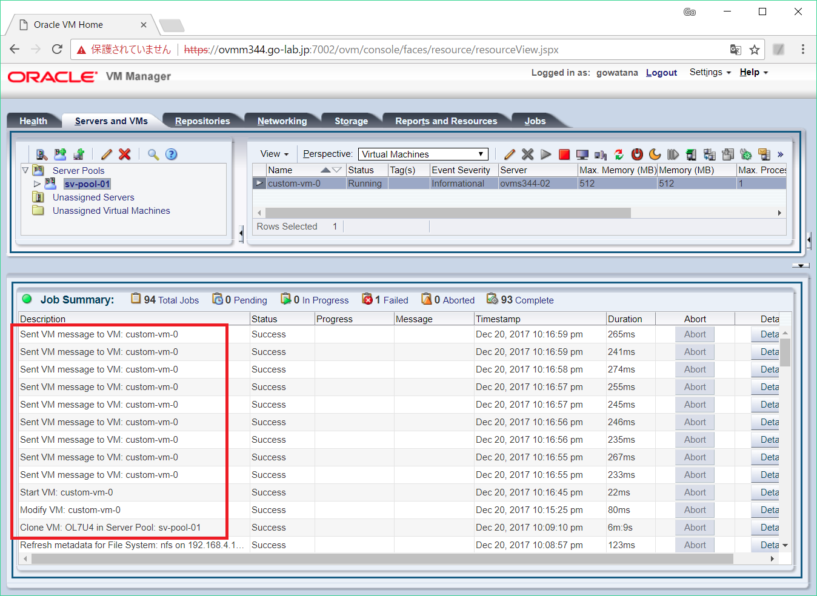Click the Failed jobs icon
817x596 pixels.
(x=367, y=299)
